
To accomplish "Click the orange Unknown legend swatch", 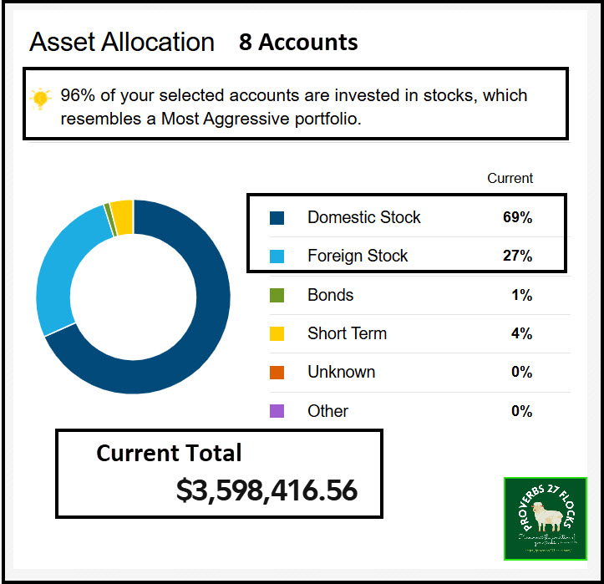I will 277,373.
